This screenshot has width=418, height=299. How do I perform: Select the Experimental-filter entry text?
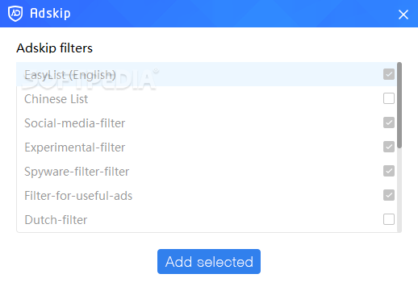pos(74,147)
